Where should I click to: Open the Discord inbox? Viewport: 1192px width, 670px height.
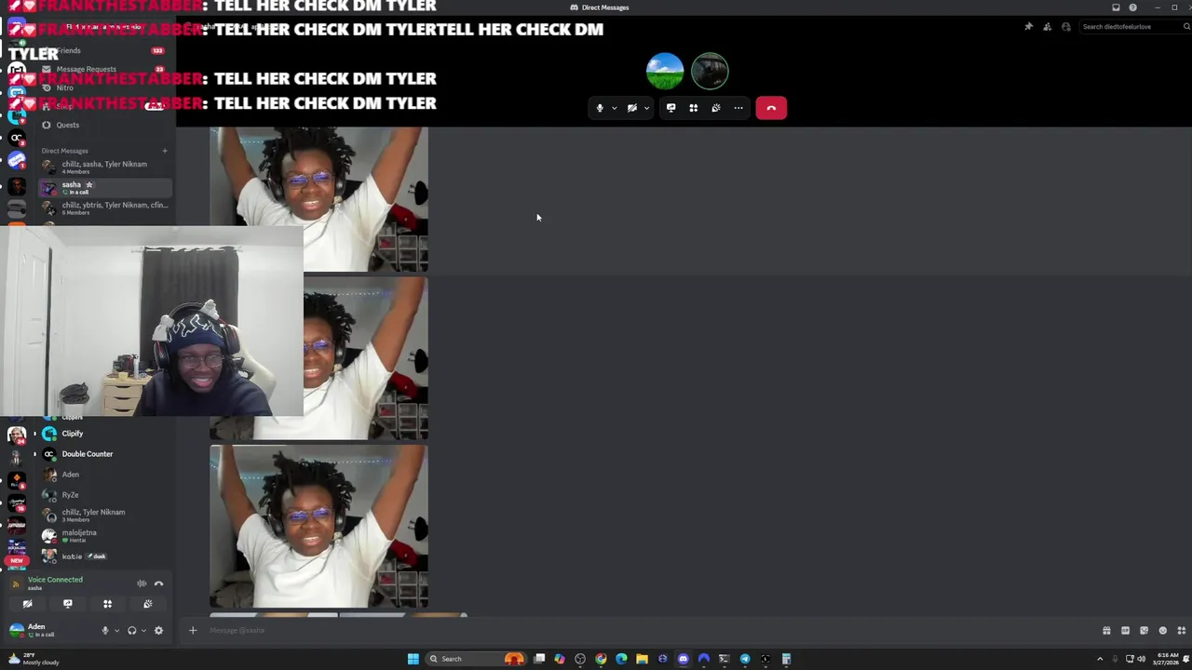(1116, 7)
